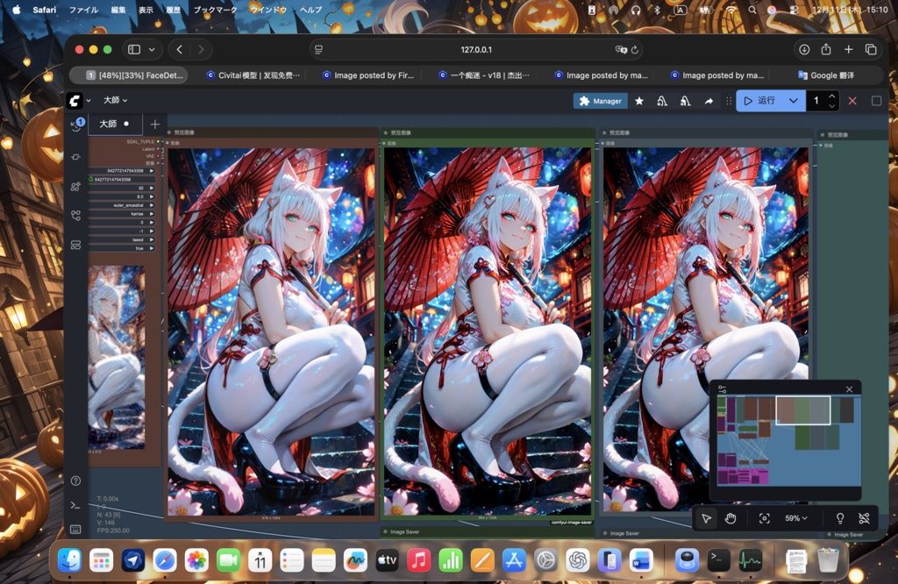Close the minimap panel
The image size is (898, 584).
click(849, 389)
